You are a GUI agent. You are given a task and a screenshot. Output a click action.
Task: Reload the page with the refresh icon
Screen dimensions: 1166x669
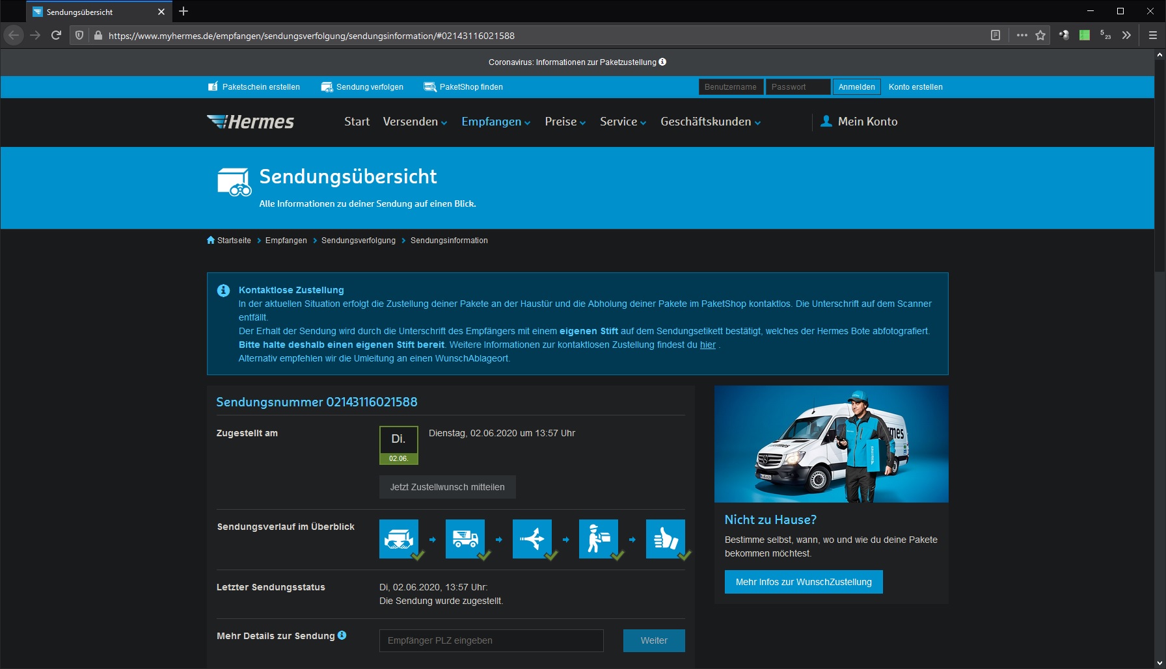pos(57,35)
